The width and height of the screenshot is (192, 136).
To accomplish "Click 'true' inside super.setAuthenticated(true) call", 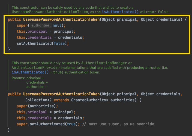I will pyautogui.click(x=71, y=124).
